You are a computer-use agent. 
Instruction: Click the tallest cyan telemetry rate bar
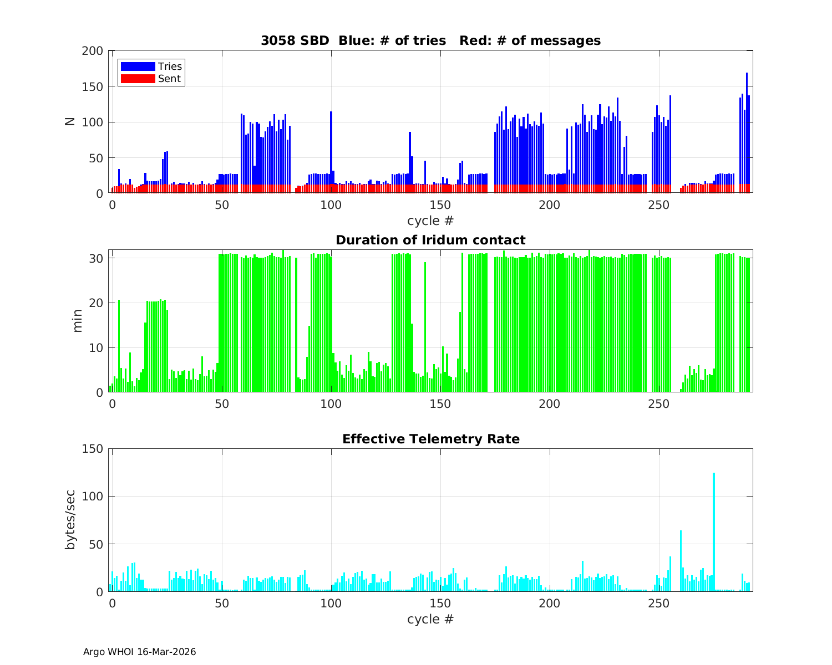[x=714, y=532]
